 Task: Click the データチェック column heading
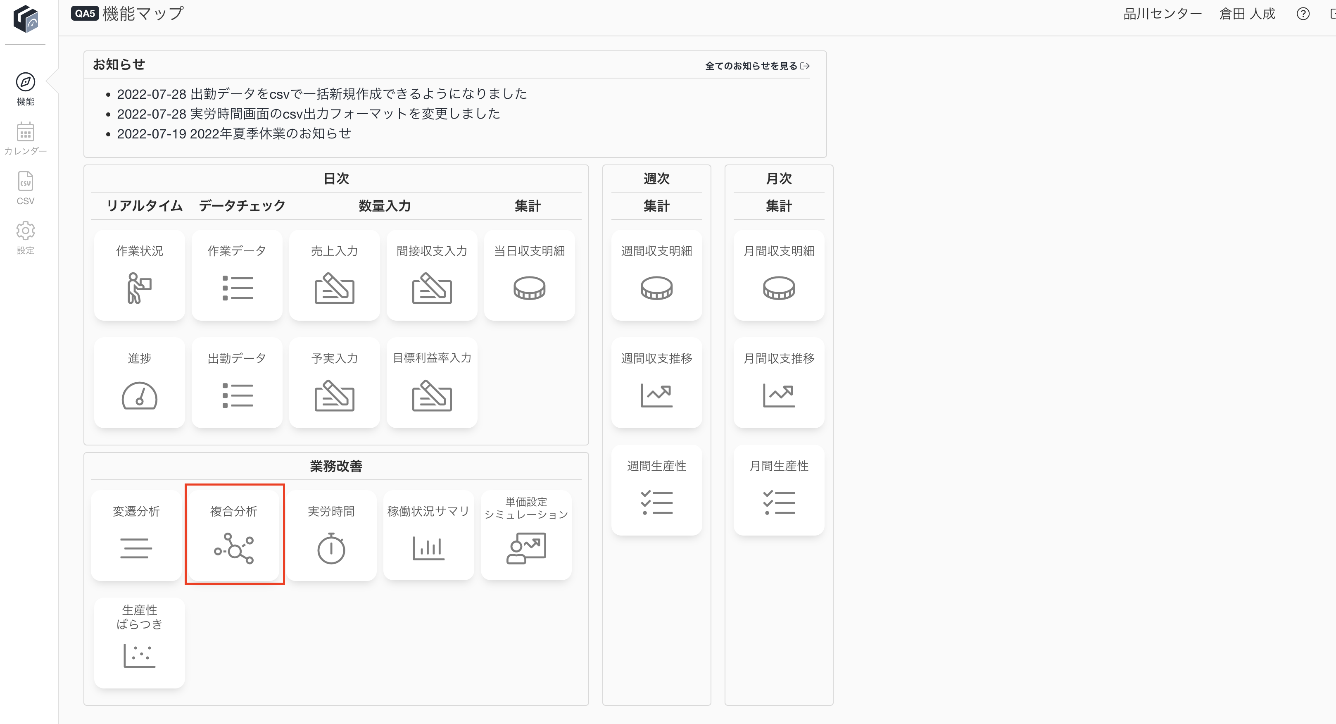pyautogui.click(x=242, y=206)
